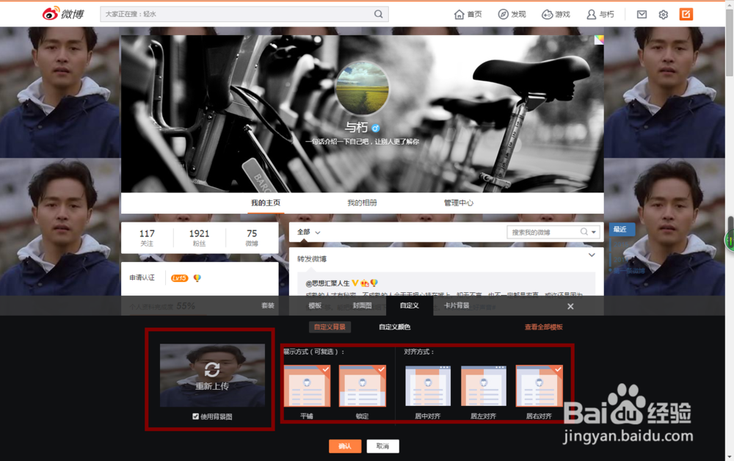Go to 首页 home
The height and width of the screenshot is (461, 734).
[x=468, y=15]
